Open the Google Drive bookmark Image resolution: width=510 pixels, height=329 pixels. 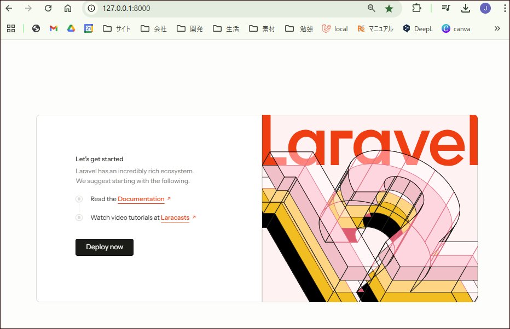tap(71, 28)
